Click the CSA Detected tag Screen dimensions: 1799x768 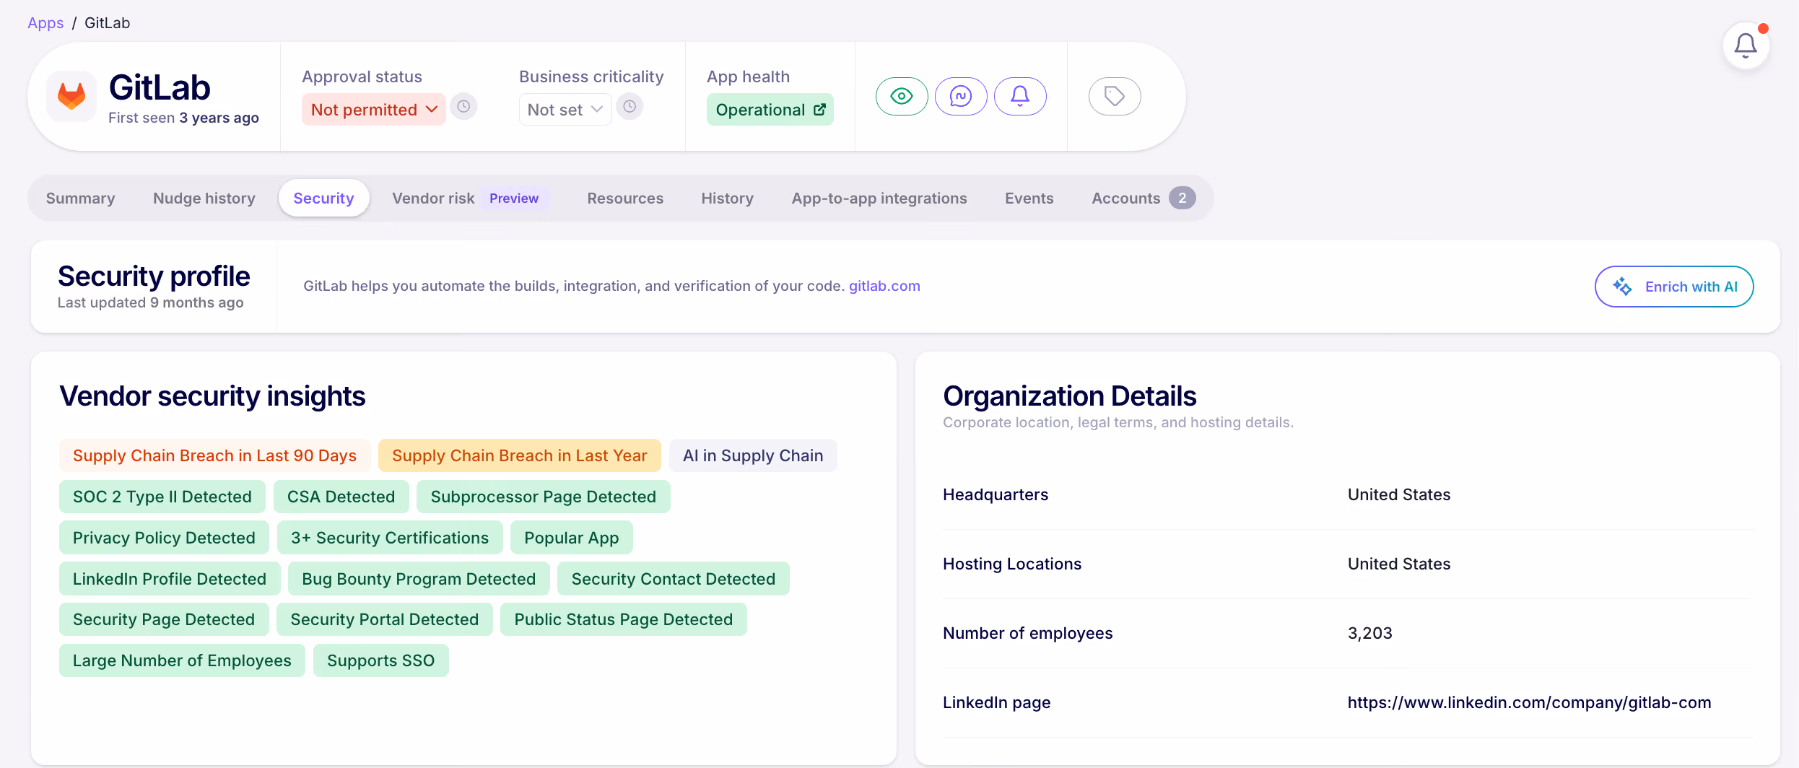pyautogui.click(x=341, y=497)
